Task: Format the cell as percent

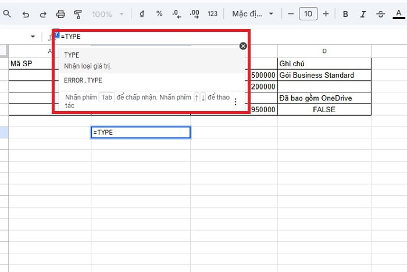Action: point(159,14)
